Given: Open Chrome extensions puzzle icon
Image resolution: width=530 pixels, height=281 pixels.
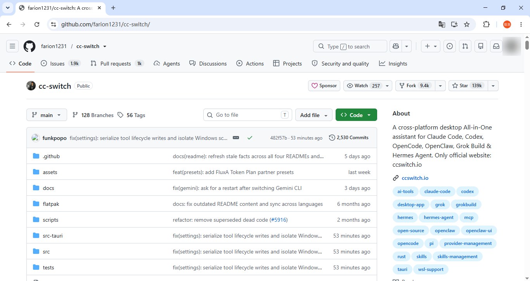Looking at the screenshot, I should point(486,24).
